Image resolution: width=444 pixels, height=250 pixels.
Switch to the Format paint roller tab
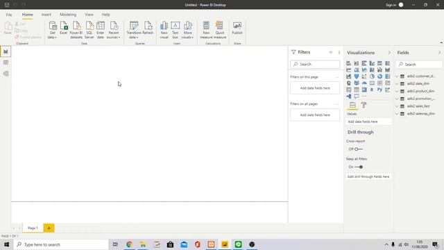tap(364, 105)
